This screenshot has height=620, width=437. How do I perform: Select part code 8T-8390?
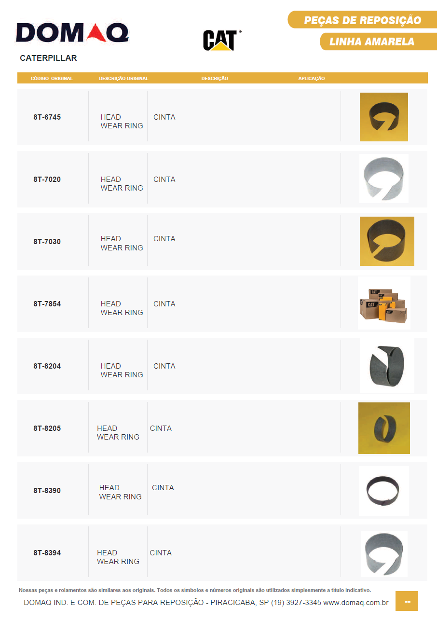coord(47,491)
